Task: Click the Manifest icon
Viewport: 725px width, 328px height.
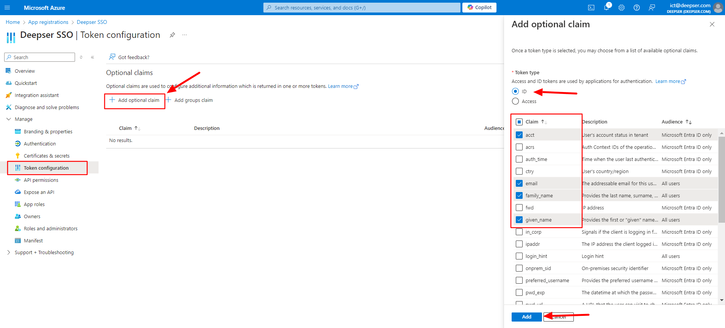Action: point(17,241)
